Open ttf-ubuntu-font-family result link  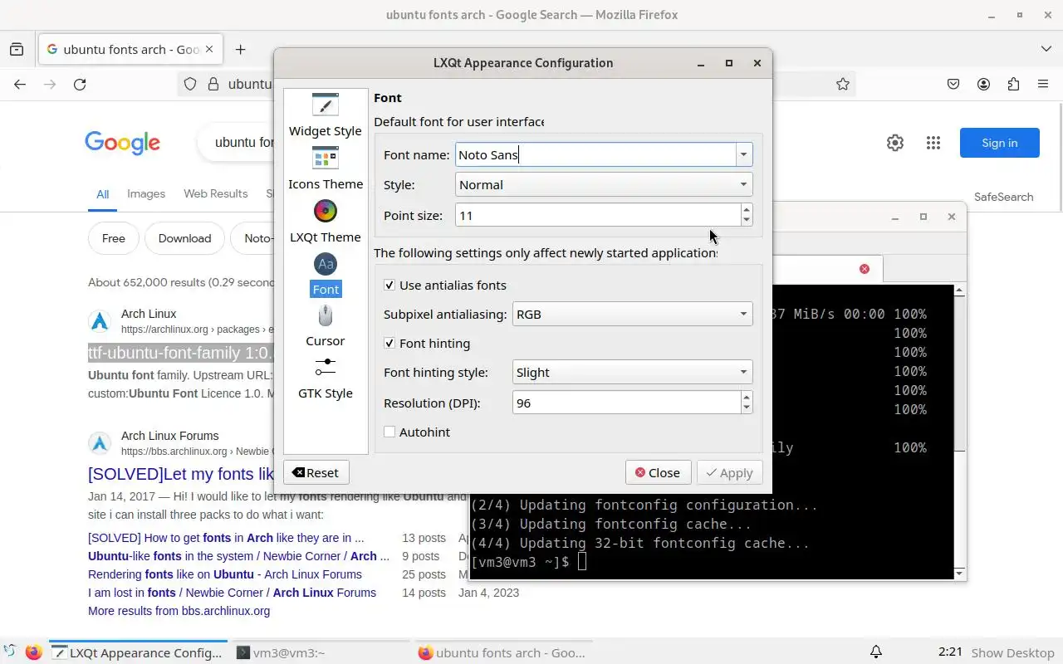(181, 353)
